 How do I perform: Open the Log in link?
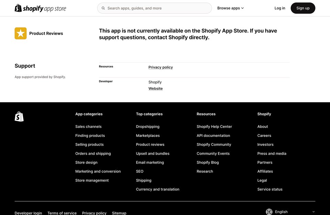tap(280, 8)
